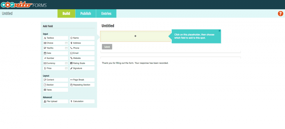Add a File Upload field
285x129 pixels.
(56, 101)
